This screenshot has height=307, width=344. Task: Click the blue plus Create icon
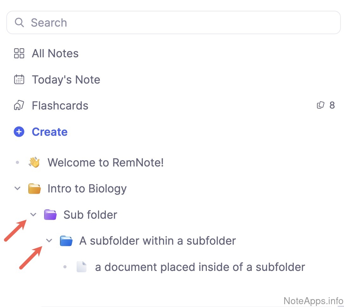[x=19, y=132]
